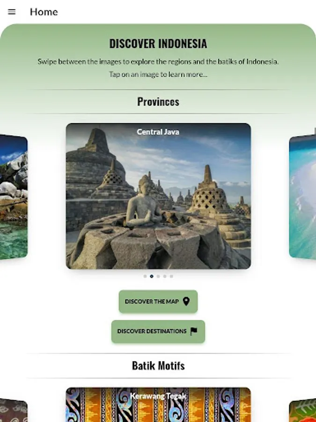Select the active second carousel dot
This screenshot has height=422, width=316.
152,276
